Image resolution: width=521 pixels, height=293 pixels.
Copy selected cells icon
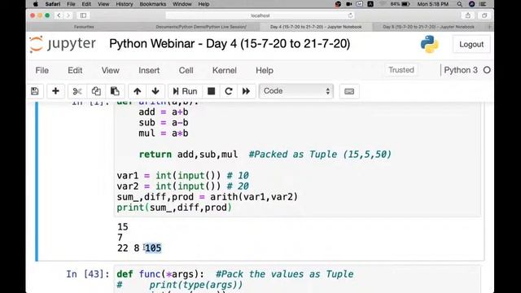click(96, 91)
